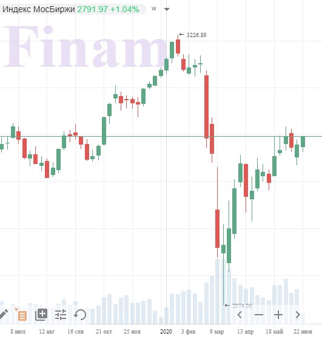
Task: Click the Индекс МосБиржи title label
Action: click(39, 9)
